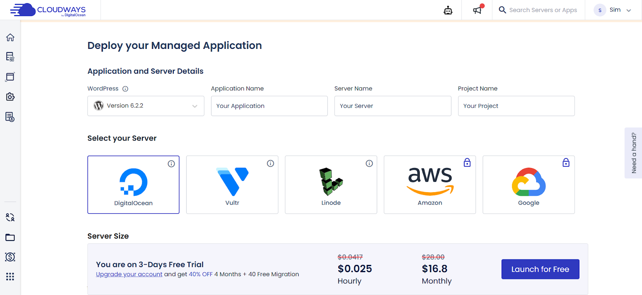This screenshot has height=295, width=642.
Task: Click the info icon on the DigitalOcean card
Action: [171, 164]
